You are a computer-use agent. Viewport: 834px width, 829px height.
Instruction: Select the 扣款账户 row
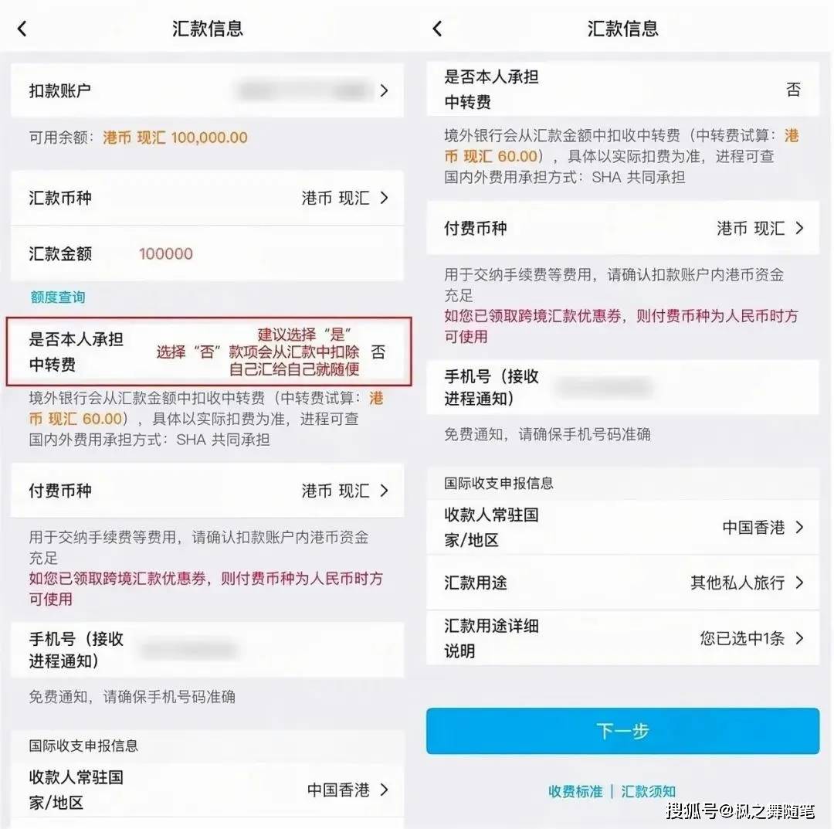207,91
